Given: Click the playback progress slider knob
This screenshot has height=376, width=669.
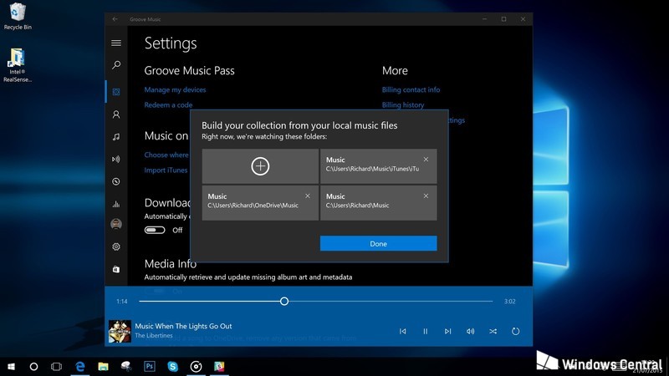Looking at the screenshot, I should pos(284,302).
